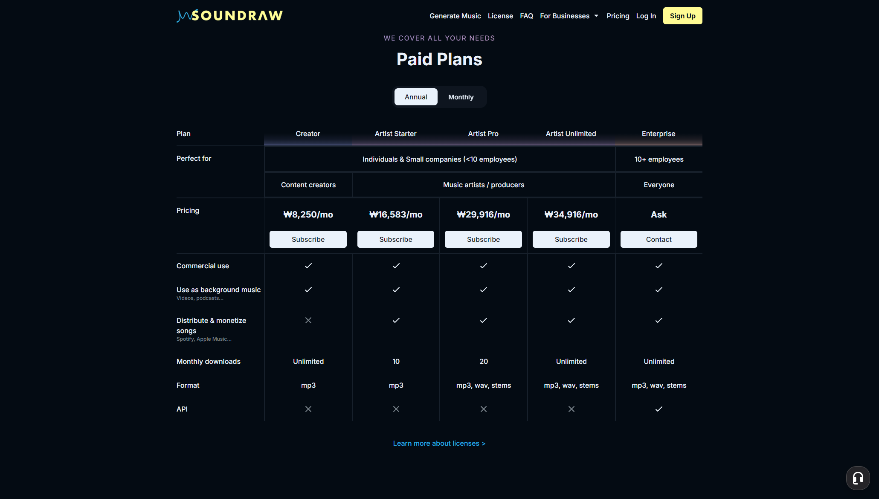
Task: Subscribe to the Artist Starter plan
Action: point(395,239)
